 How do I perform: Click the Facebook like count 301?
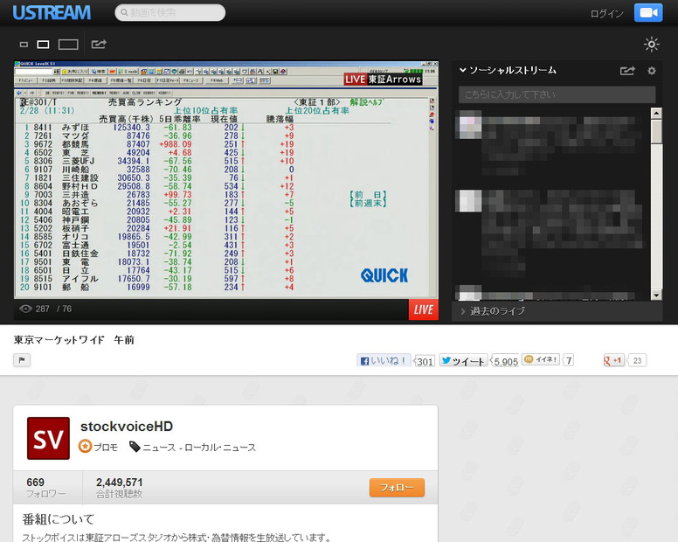pos(425,361)
